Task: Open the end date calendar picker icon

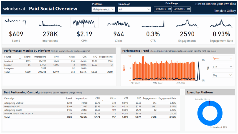Action: pyautogui.click(x=188, y=9)
